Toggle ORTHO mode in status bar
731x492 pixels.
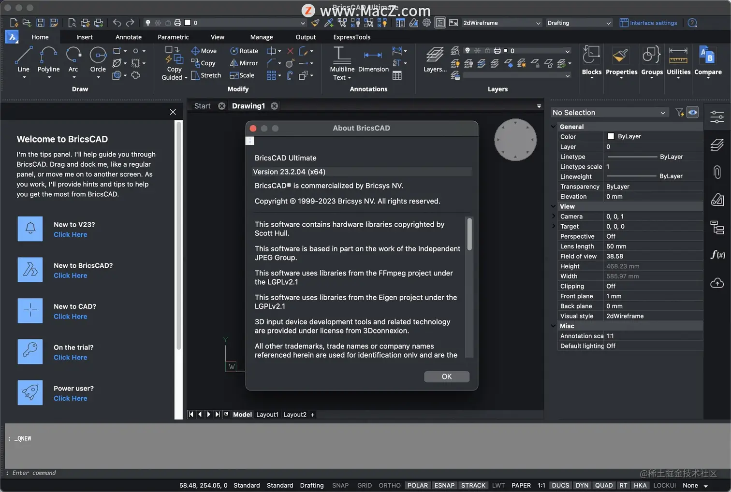[x=390, y=485]
